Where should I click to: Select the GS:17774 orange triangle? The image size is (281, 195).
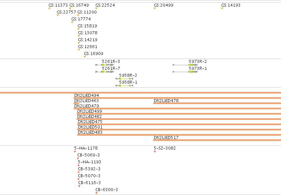tap(72, 22)
